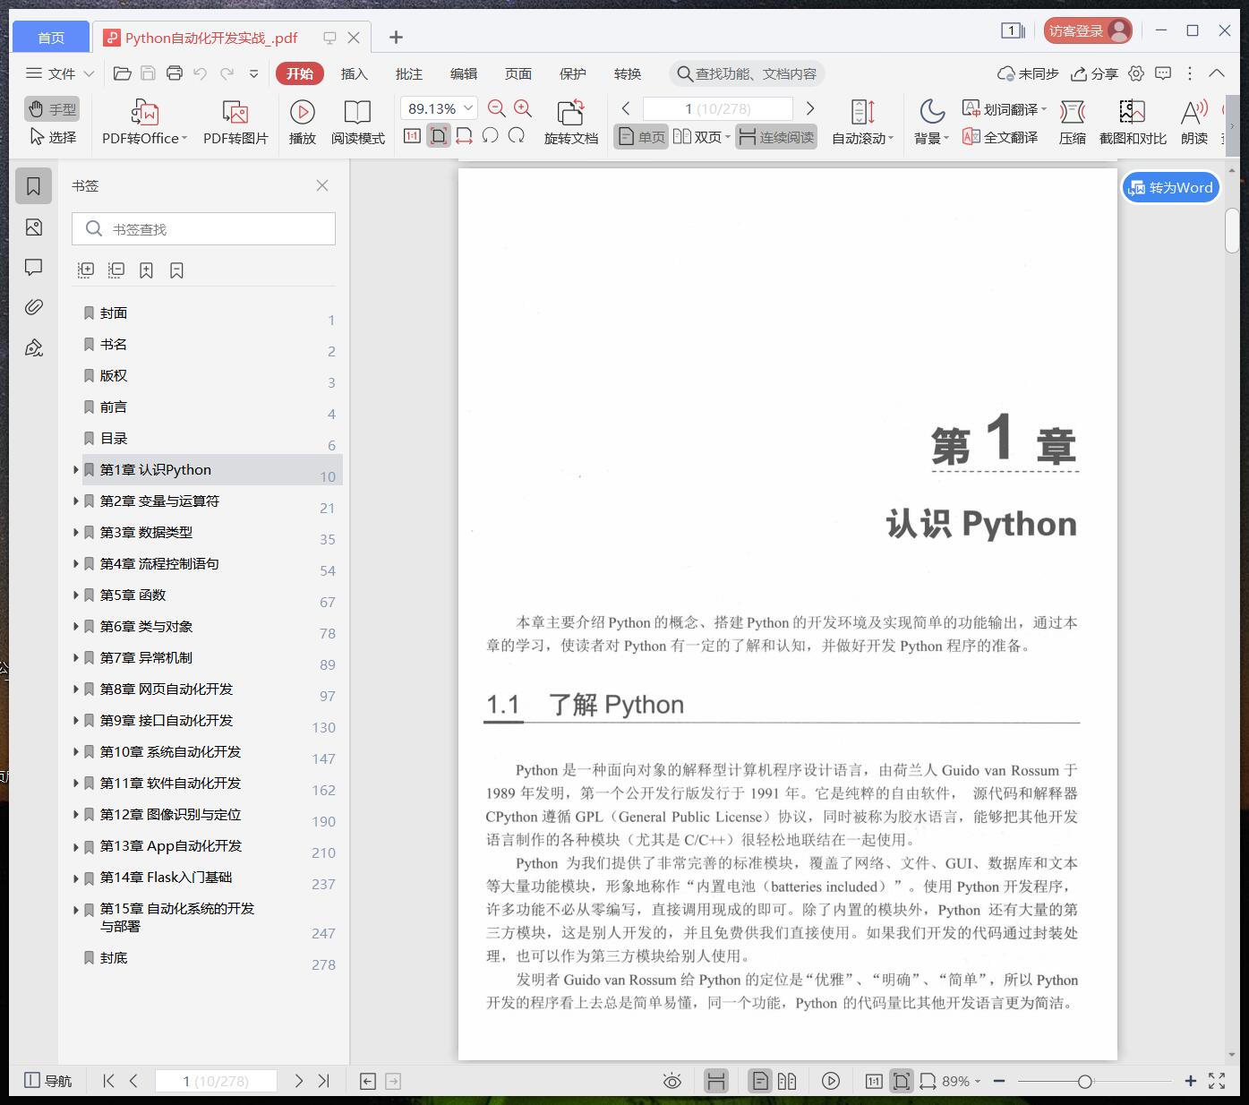This screenshot has height=1105, width=1249.
Task: Open 截图和对比 screenshot compare tool
Action: pyautogui.click(x=1133, y=122)
